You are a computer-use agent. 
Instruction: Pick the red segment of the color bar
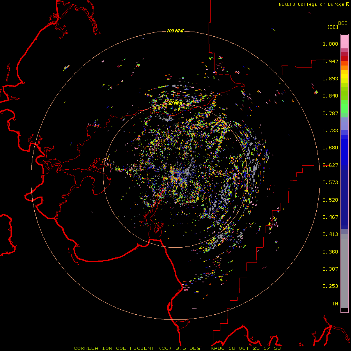[344, 58]
